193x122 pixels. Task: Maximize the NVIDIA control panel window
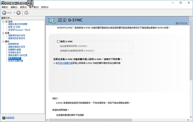point(181,3)
